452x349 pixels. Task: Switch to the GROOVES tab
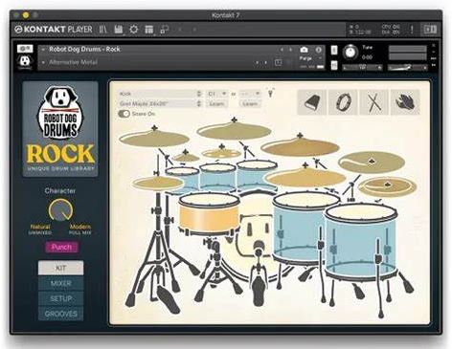(x=61, y=314)
